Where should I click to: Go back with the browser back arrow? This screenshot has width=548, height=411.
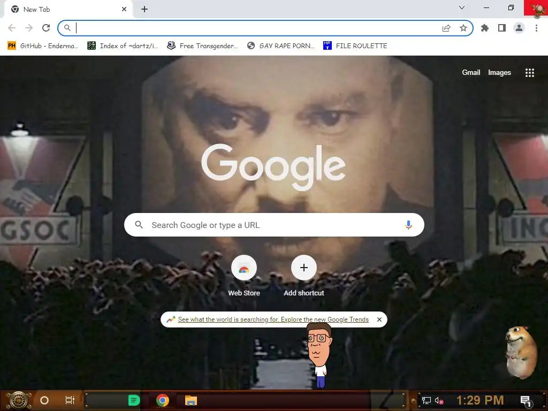coord(12,28)
